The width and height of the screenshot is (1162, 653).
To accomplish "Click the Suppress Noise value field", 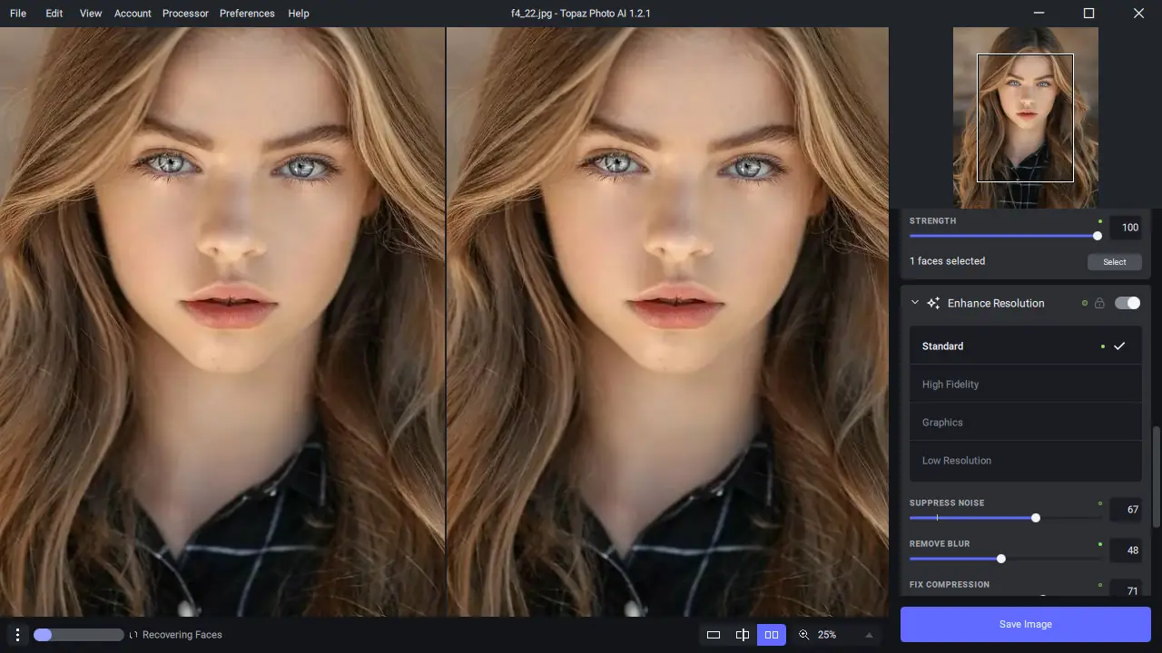I will [1126, 510].
